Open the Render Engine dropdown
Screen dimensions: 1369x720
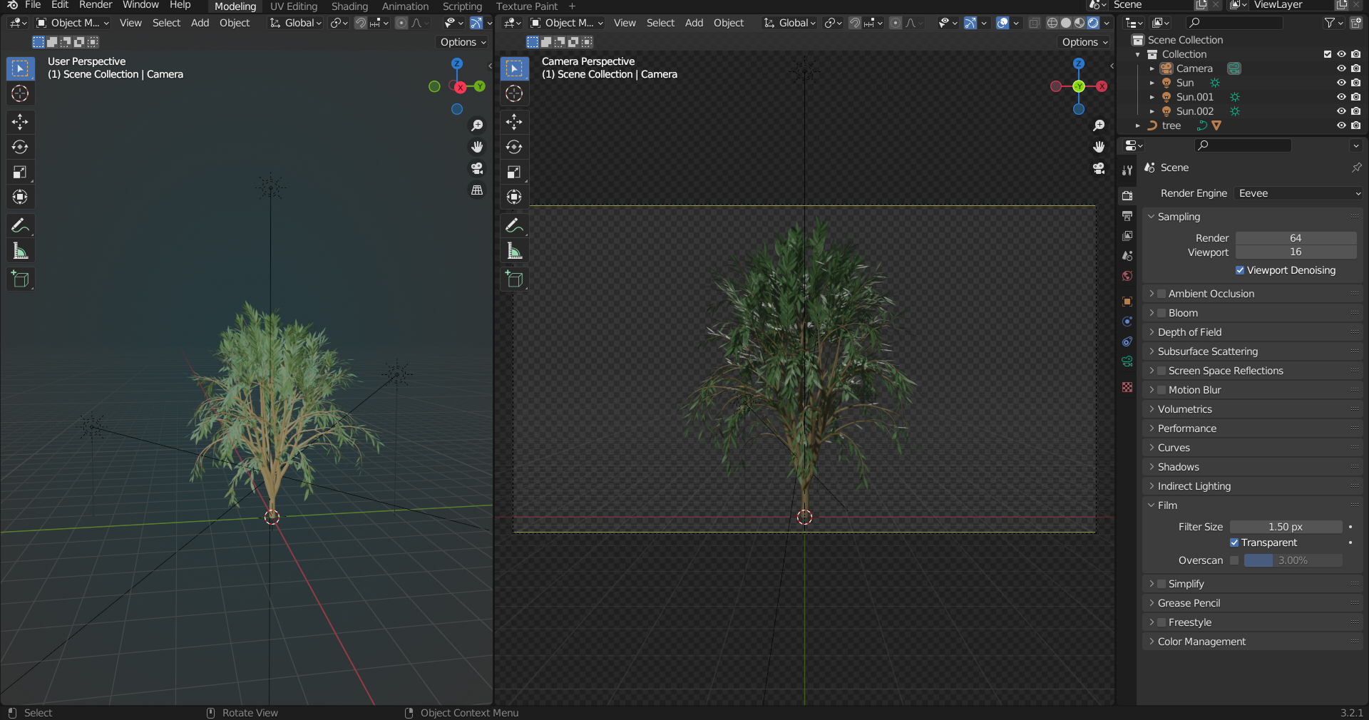click(x=1298, y=193)
